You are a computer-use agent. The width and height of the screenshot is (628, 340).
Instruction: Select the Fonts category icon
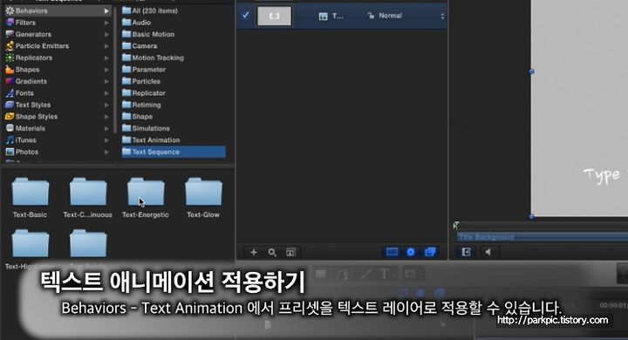10,93
